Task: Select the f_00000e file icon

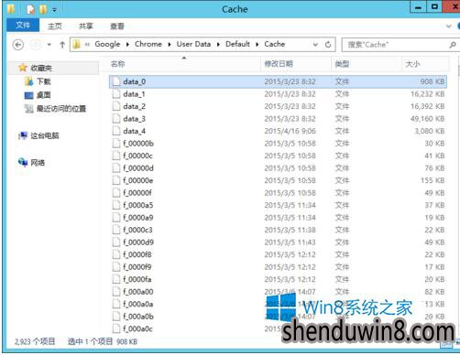Action: click(x=116, y=180)
